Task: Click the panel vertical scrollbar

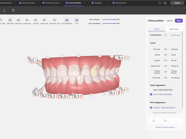Action: pos(183,70)
